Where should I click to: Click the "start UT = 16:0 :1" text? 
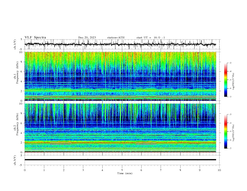[x=151, y=37]
